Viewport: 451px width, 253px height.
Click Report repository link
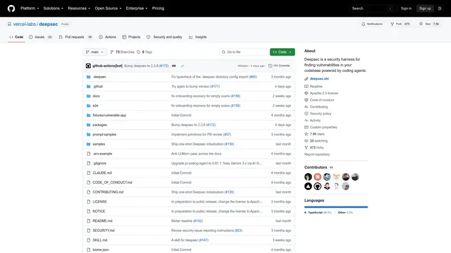point(317,154)
